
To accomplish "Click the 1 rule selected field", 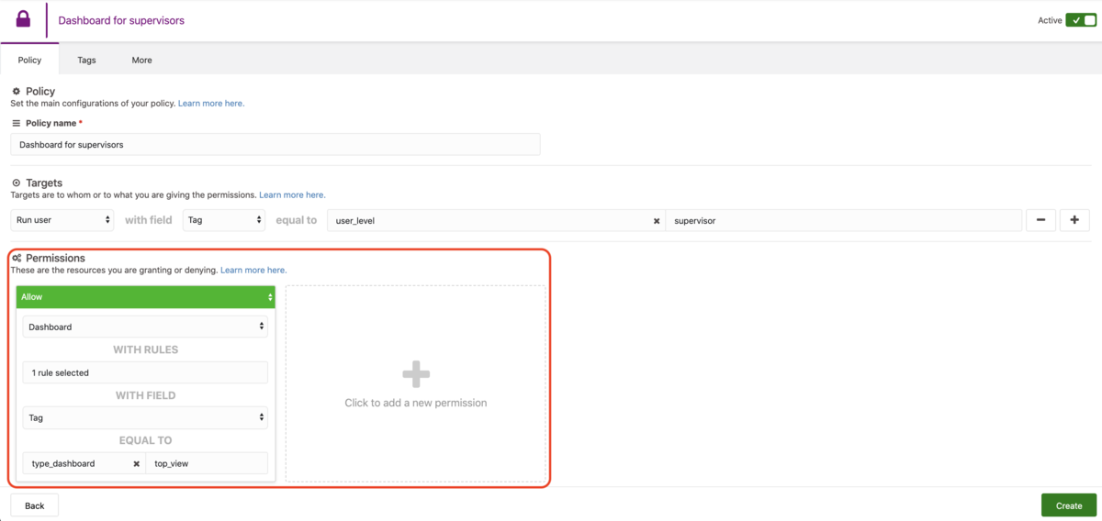I will pyautogui.click(x=145, y=372).
